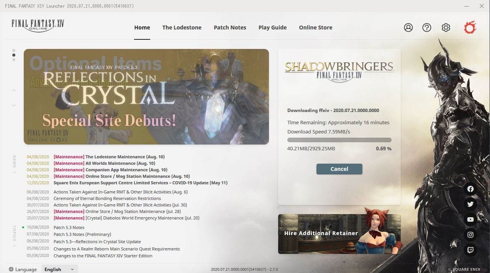Show previous banner with up chevron
The height and width of the screenshot is (273, 490).
coord(14,90)
